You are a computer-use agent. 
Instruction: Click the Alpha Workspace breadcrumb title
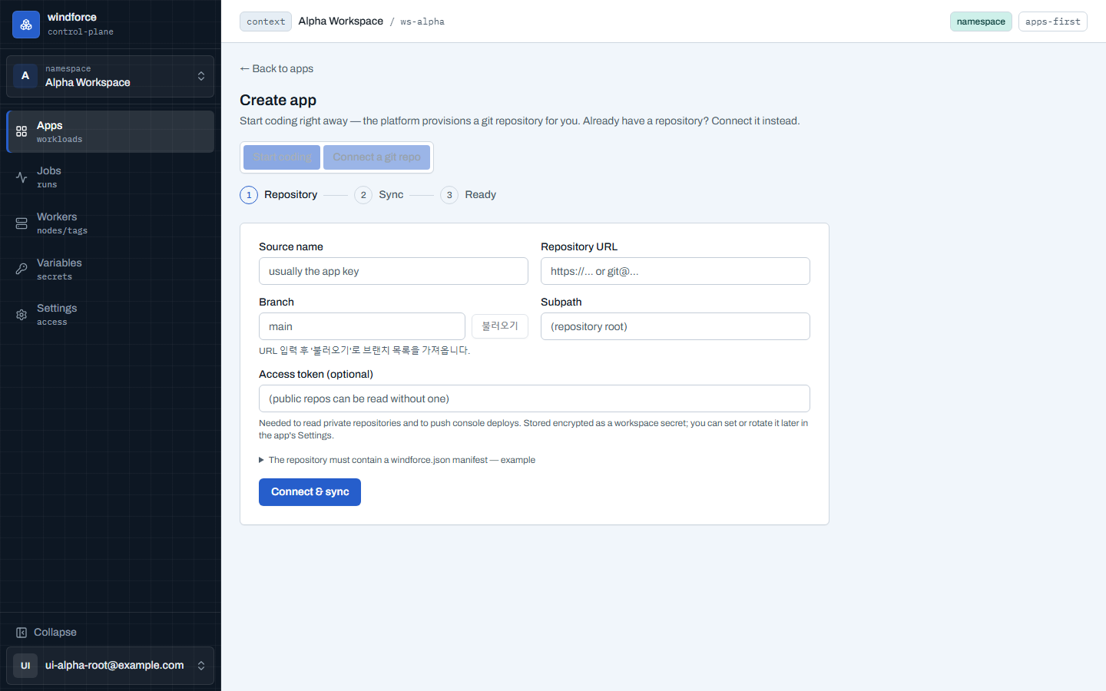coord(341,21)
